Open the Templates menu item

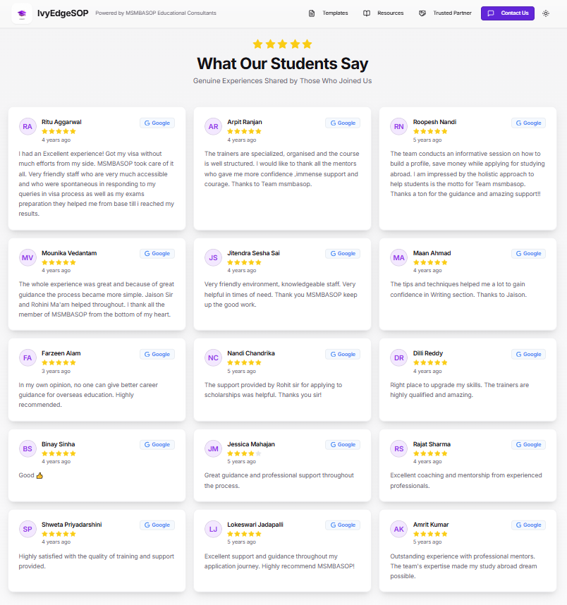(x=329, y=13)
